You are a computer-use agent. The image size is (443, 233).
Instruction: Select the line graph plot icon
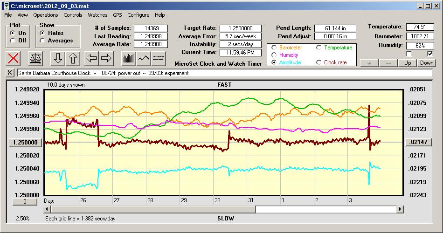pos(144,58)
